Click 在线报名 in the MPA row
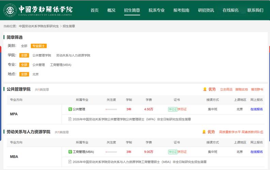The height and width of the screenshot is (170, 270). pos(257,109)
